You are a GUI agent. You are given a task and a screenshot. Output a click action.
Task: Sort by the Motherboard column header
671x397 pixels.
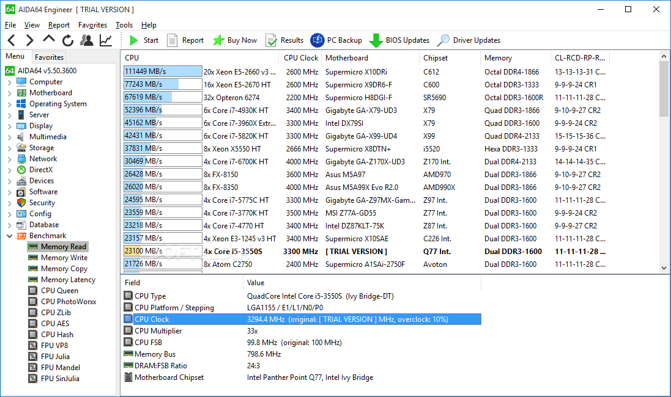click(371, 58)
